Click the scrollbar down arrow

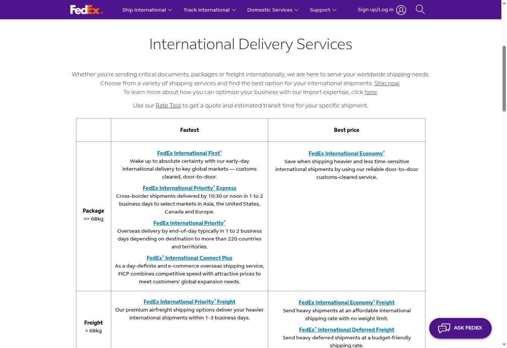504,345
